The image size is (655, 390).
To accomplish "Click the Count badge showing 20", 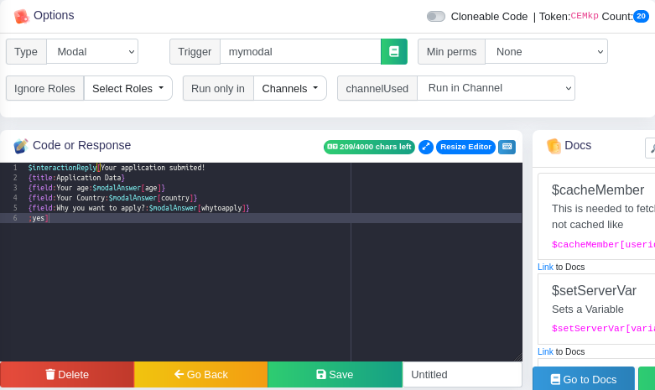I will point(641,16).
